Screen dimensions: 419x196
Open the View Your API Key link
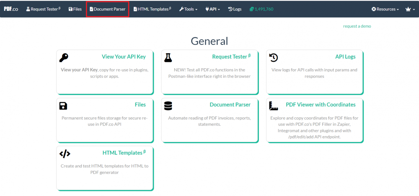(x=124, y=57)
